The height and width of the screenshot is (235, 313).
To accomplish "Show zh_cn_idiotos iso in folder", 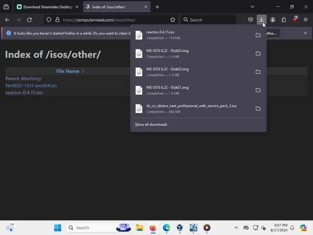I will 258,109.
